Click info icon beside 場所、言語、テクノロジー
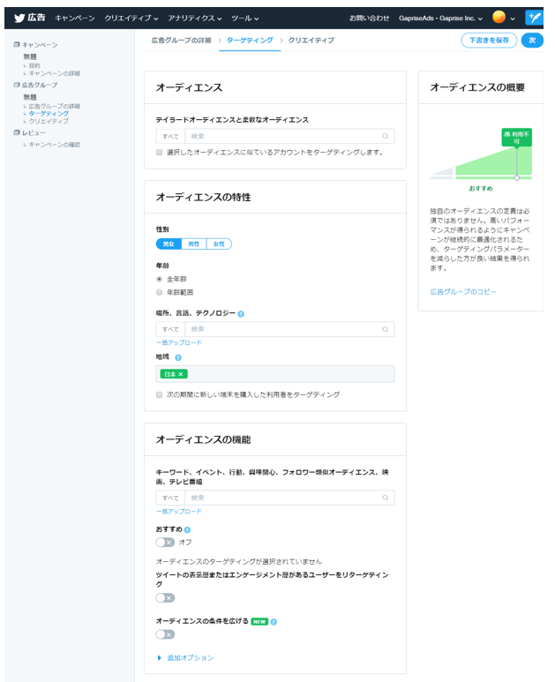This screenshot has height=682, width=555. click(241, 313)
